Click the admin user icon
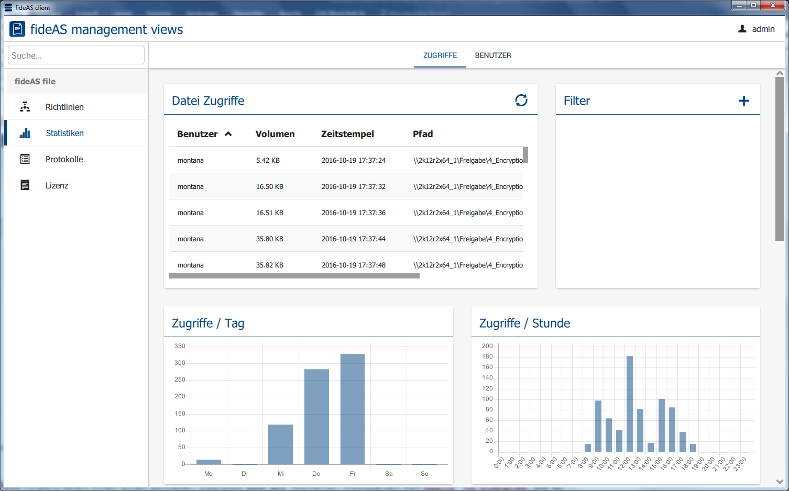789x491 pixels. pos(742,29)
